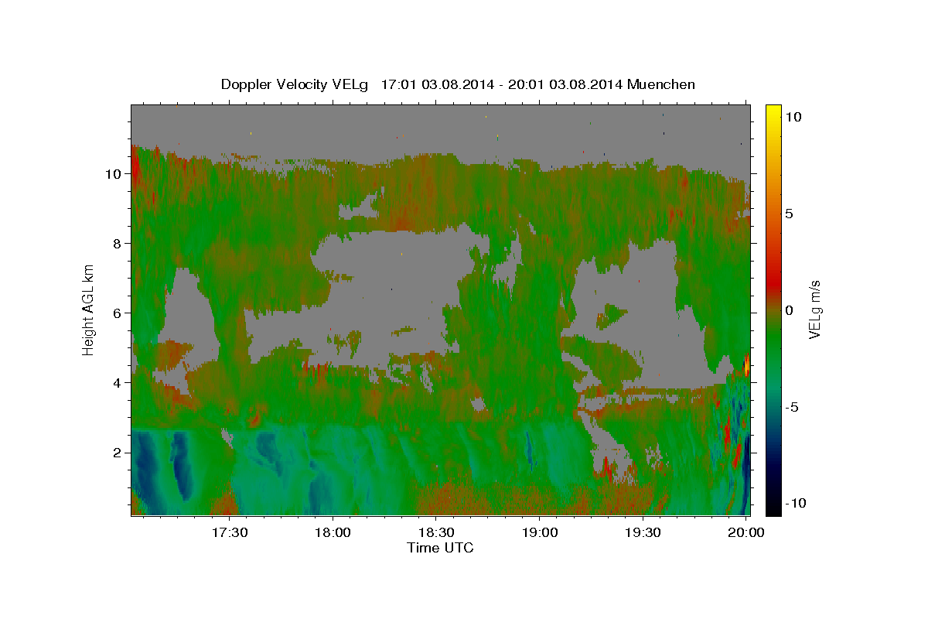Click the 'Height AGL km' axis label
928x619 pixels.
89,309
